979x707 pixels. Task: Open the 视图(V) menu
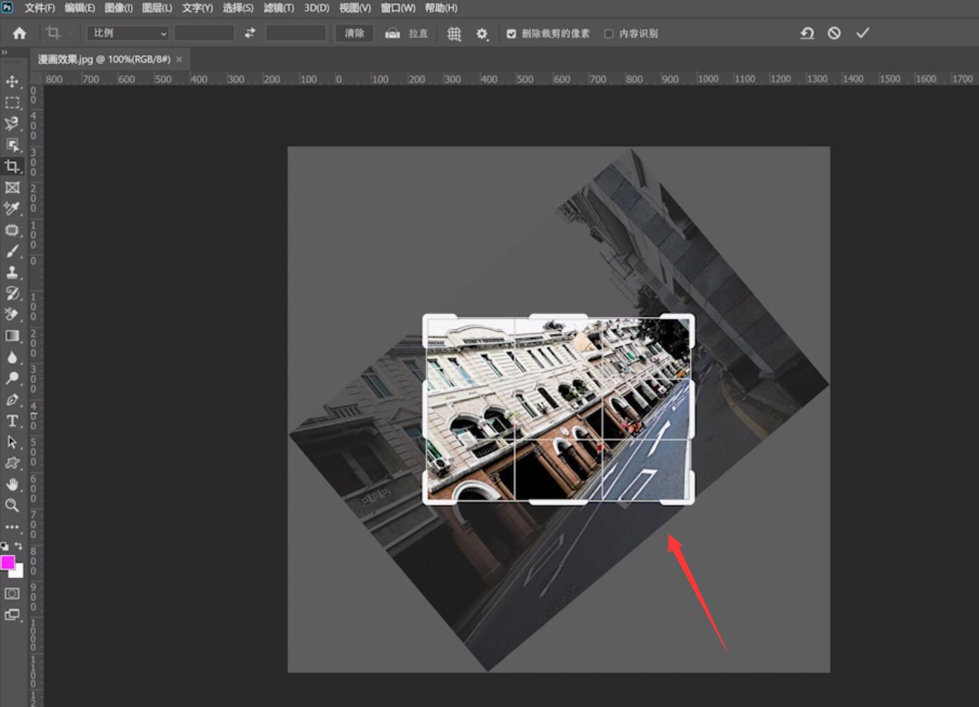pyautogui.click(x=355, y=8)
